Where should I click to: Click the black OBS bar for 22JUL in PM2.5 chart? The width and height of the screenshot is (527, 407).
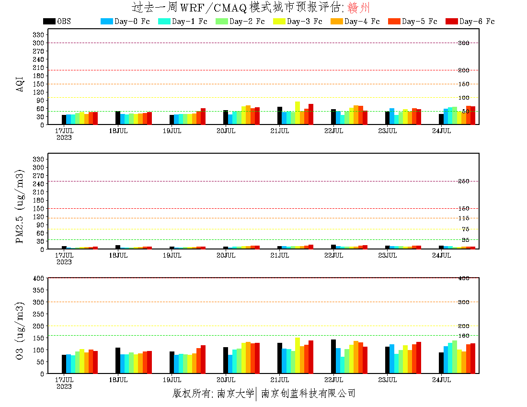pos(333,247)
